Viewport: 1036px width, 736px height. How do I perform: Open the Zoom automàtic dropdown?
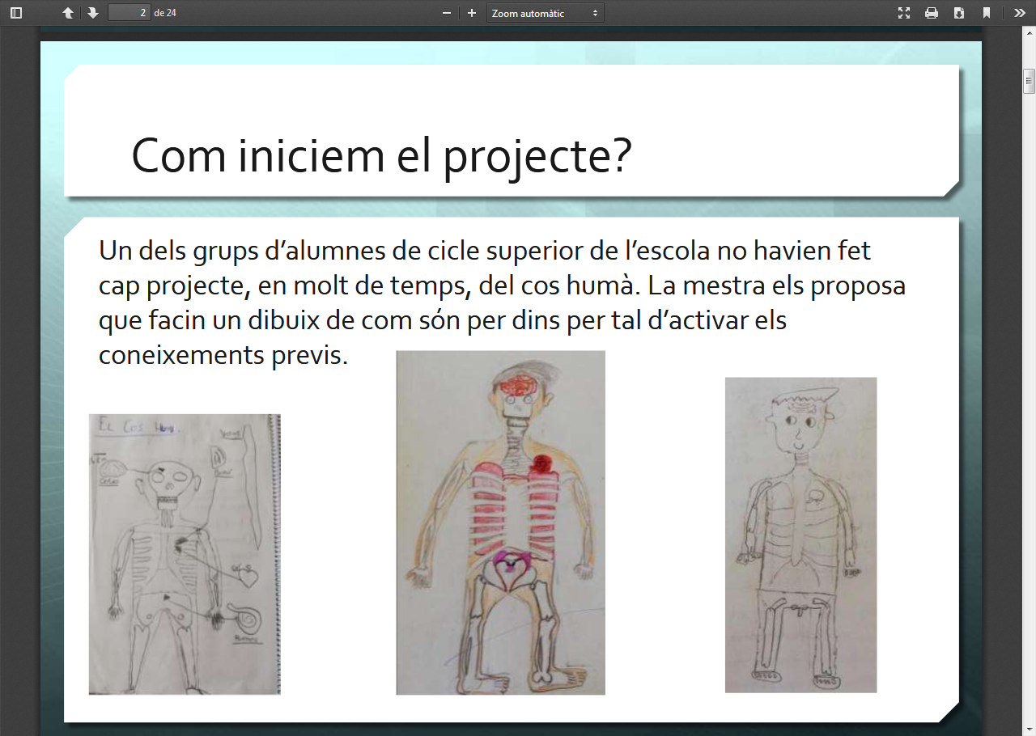coord(545,13)
